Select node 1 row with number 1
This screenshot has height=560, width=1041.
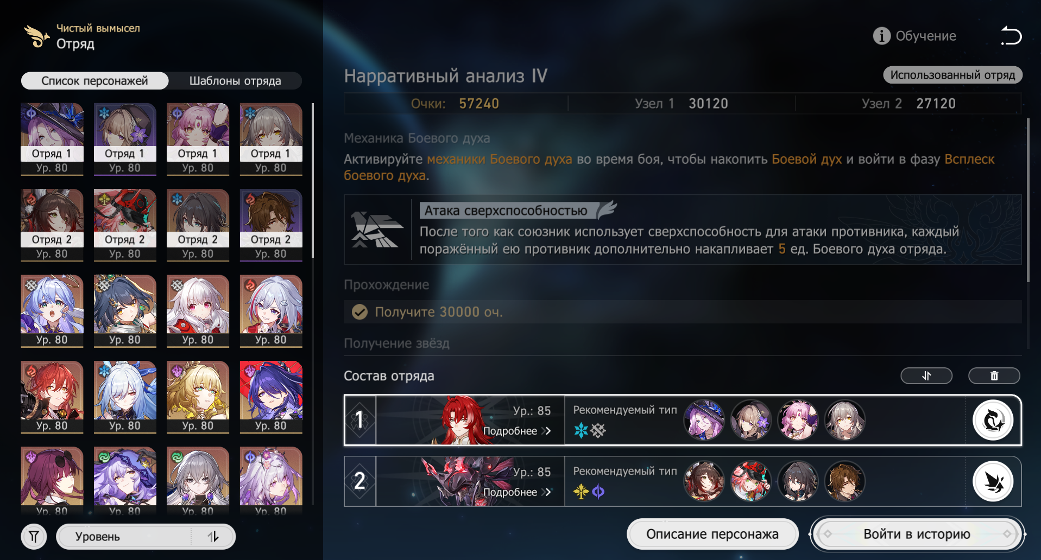point(683,421)
